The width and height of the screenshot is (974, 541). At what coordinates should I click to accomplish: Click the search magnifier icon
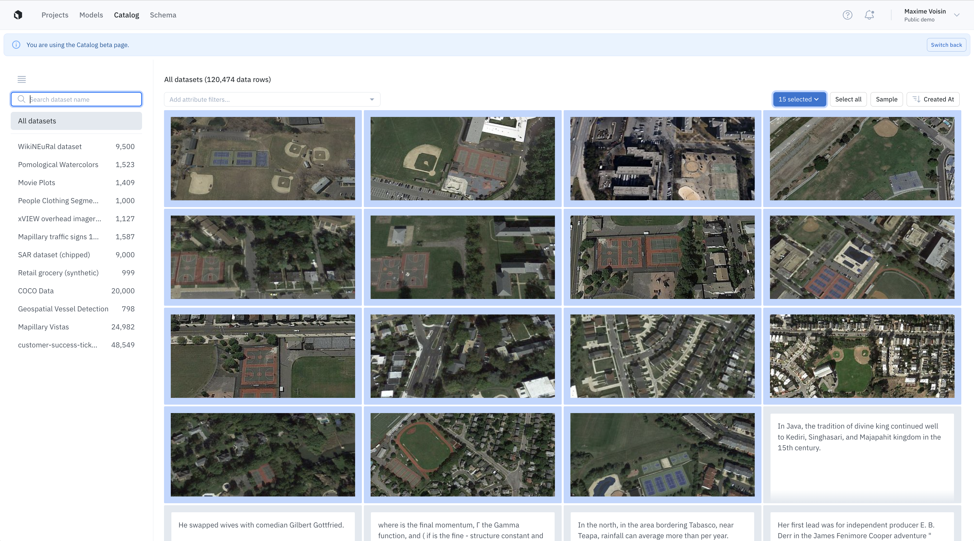coord(21,99)
